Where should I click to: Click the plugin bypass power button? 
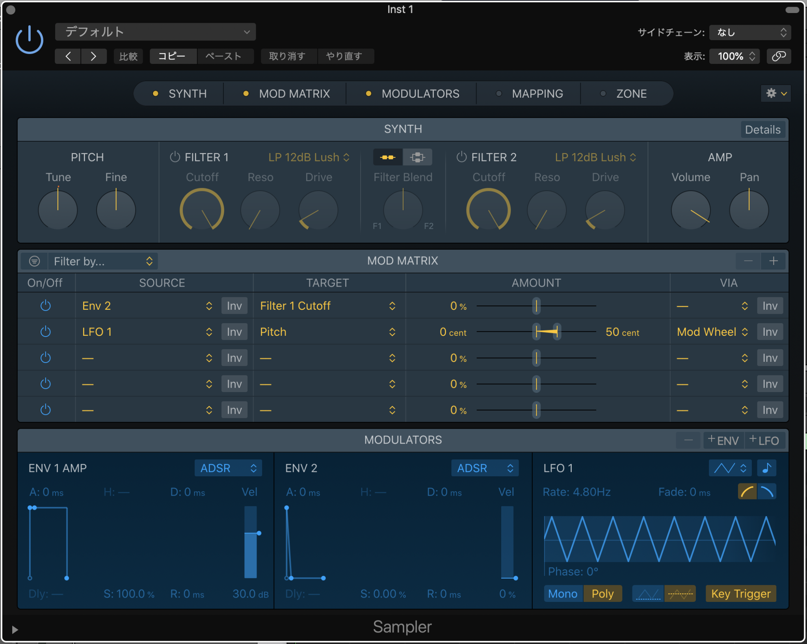(29, 39)
